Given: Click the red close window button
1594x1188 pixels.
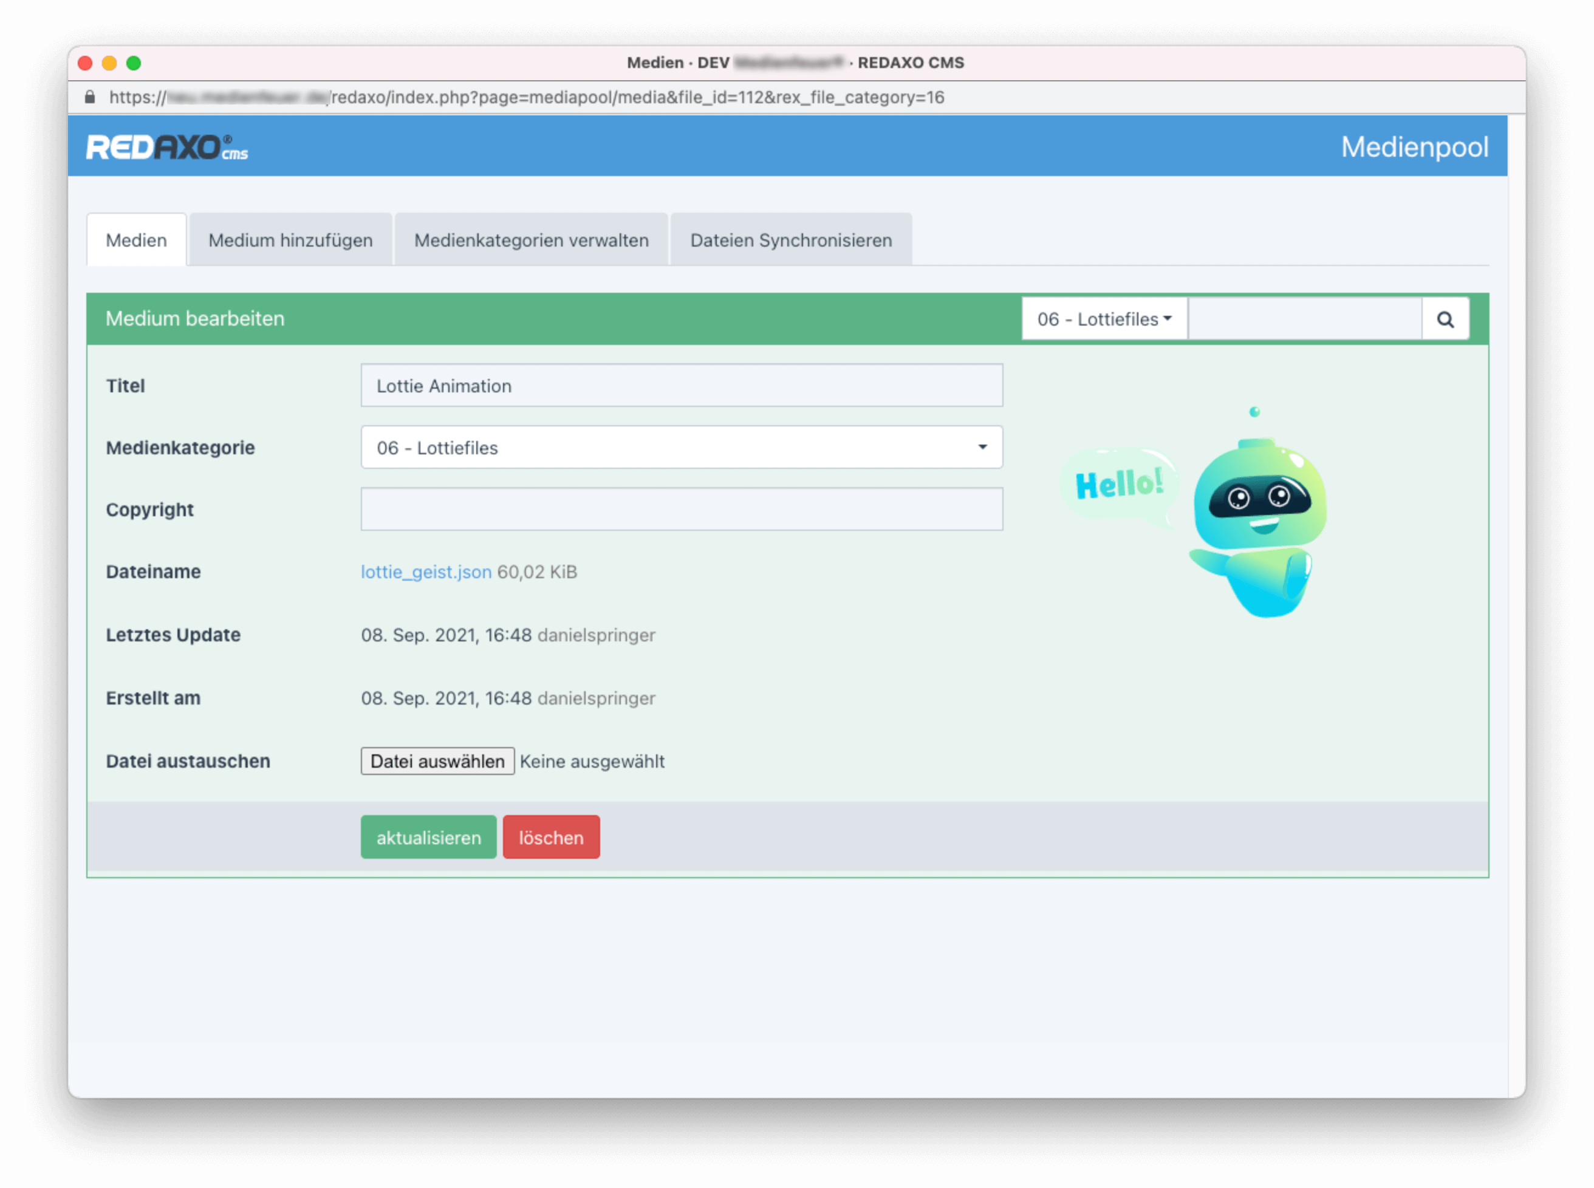Looking at the screenshot, I should click(x=85, y=63).
